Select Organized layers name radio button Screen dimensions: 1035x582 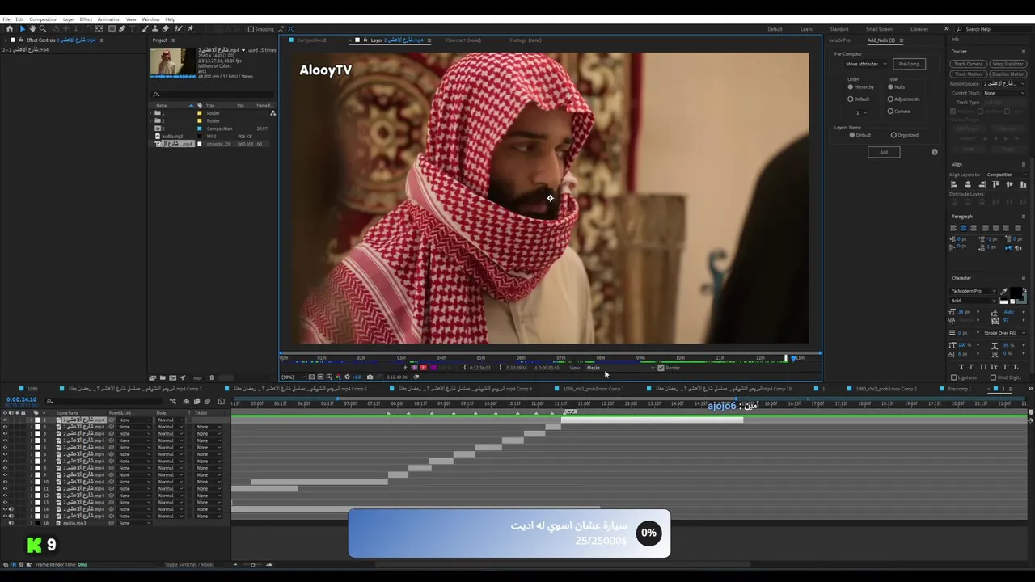point(893,135)
